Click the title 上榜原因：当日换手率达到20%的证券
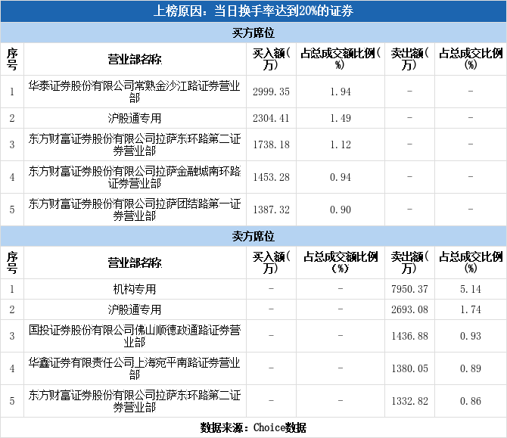The width and height of the screenshot is (507, 438). coord(253,11)
